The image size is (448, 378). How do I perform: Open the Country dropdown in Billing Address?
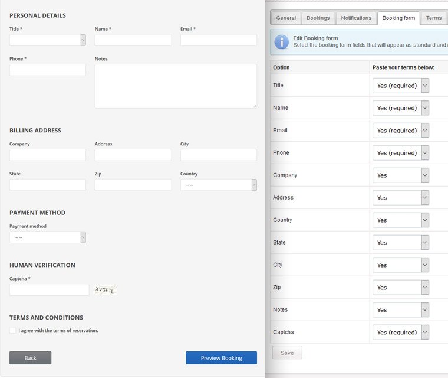219,185
